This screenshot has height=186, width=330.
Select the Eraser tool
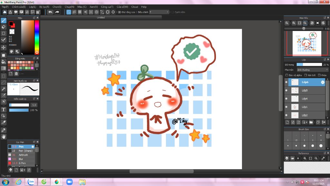[4, 27]
